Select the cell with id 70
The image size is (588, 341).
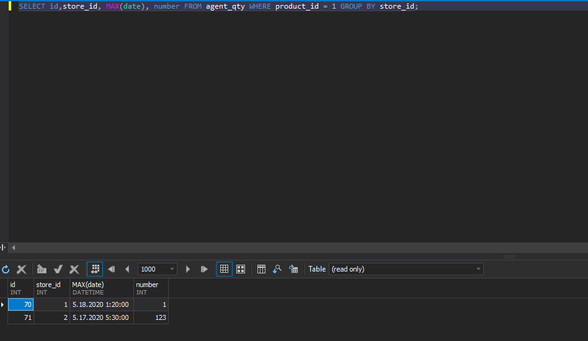click(x=20, y=304)
